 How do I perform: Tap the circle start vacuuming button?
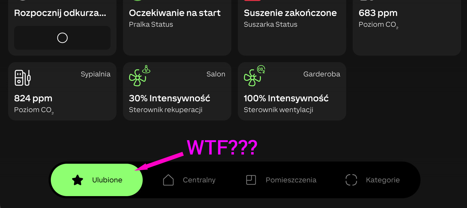(x=62, y=38)
